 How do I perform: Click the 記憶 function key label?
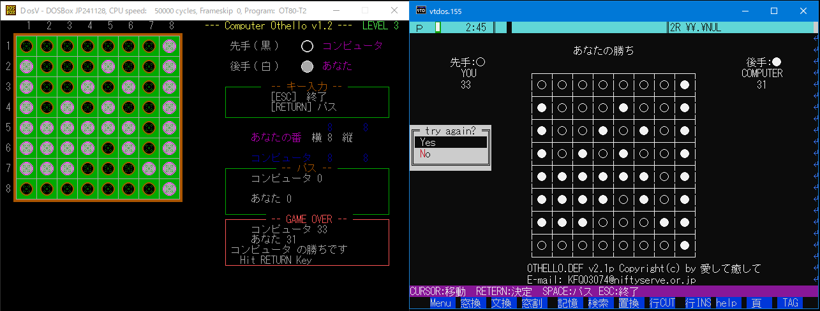coord(567,303)
